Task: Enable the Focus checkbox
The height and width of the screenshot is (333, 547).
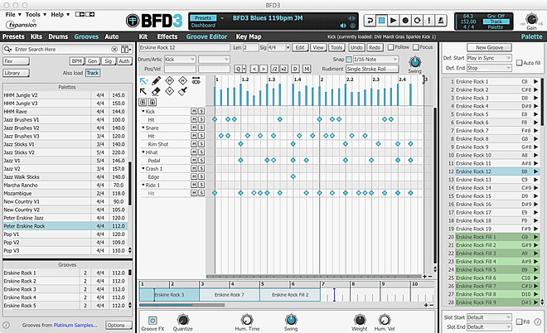Action: [416, 47]
